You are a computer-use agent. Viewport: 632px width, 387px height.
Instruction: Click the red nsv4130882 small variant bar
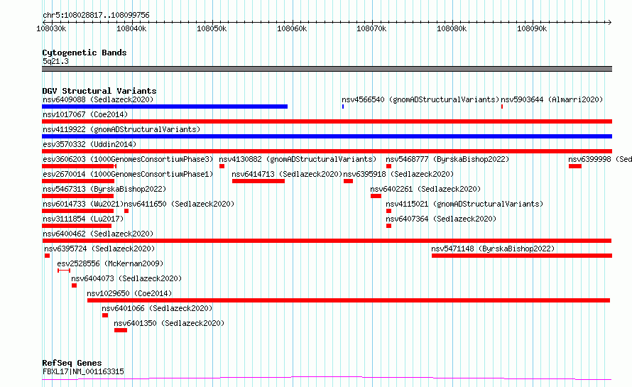point(222,166)
